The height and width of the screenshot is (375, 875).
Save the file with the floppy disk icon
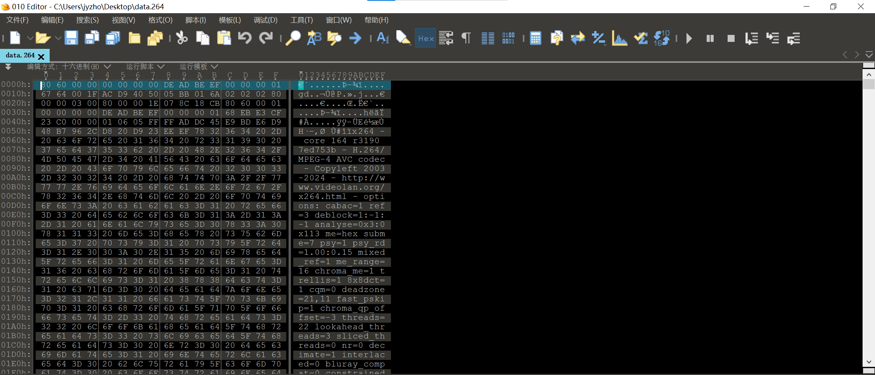71,38
